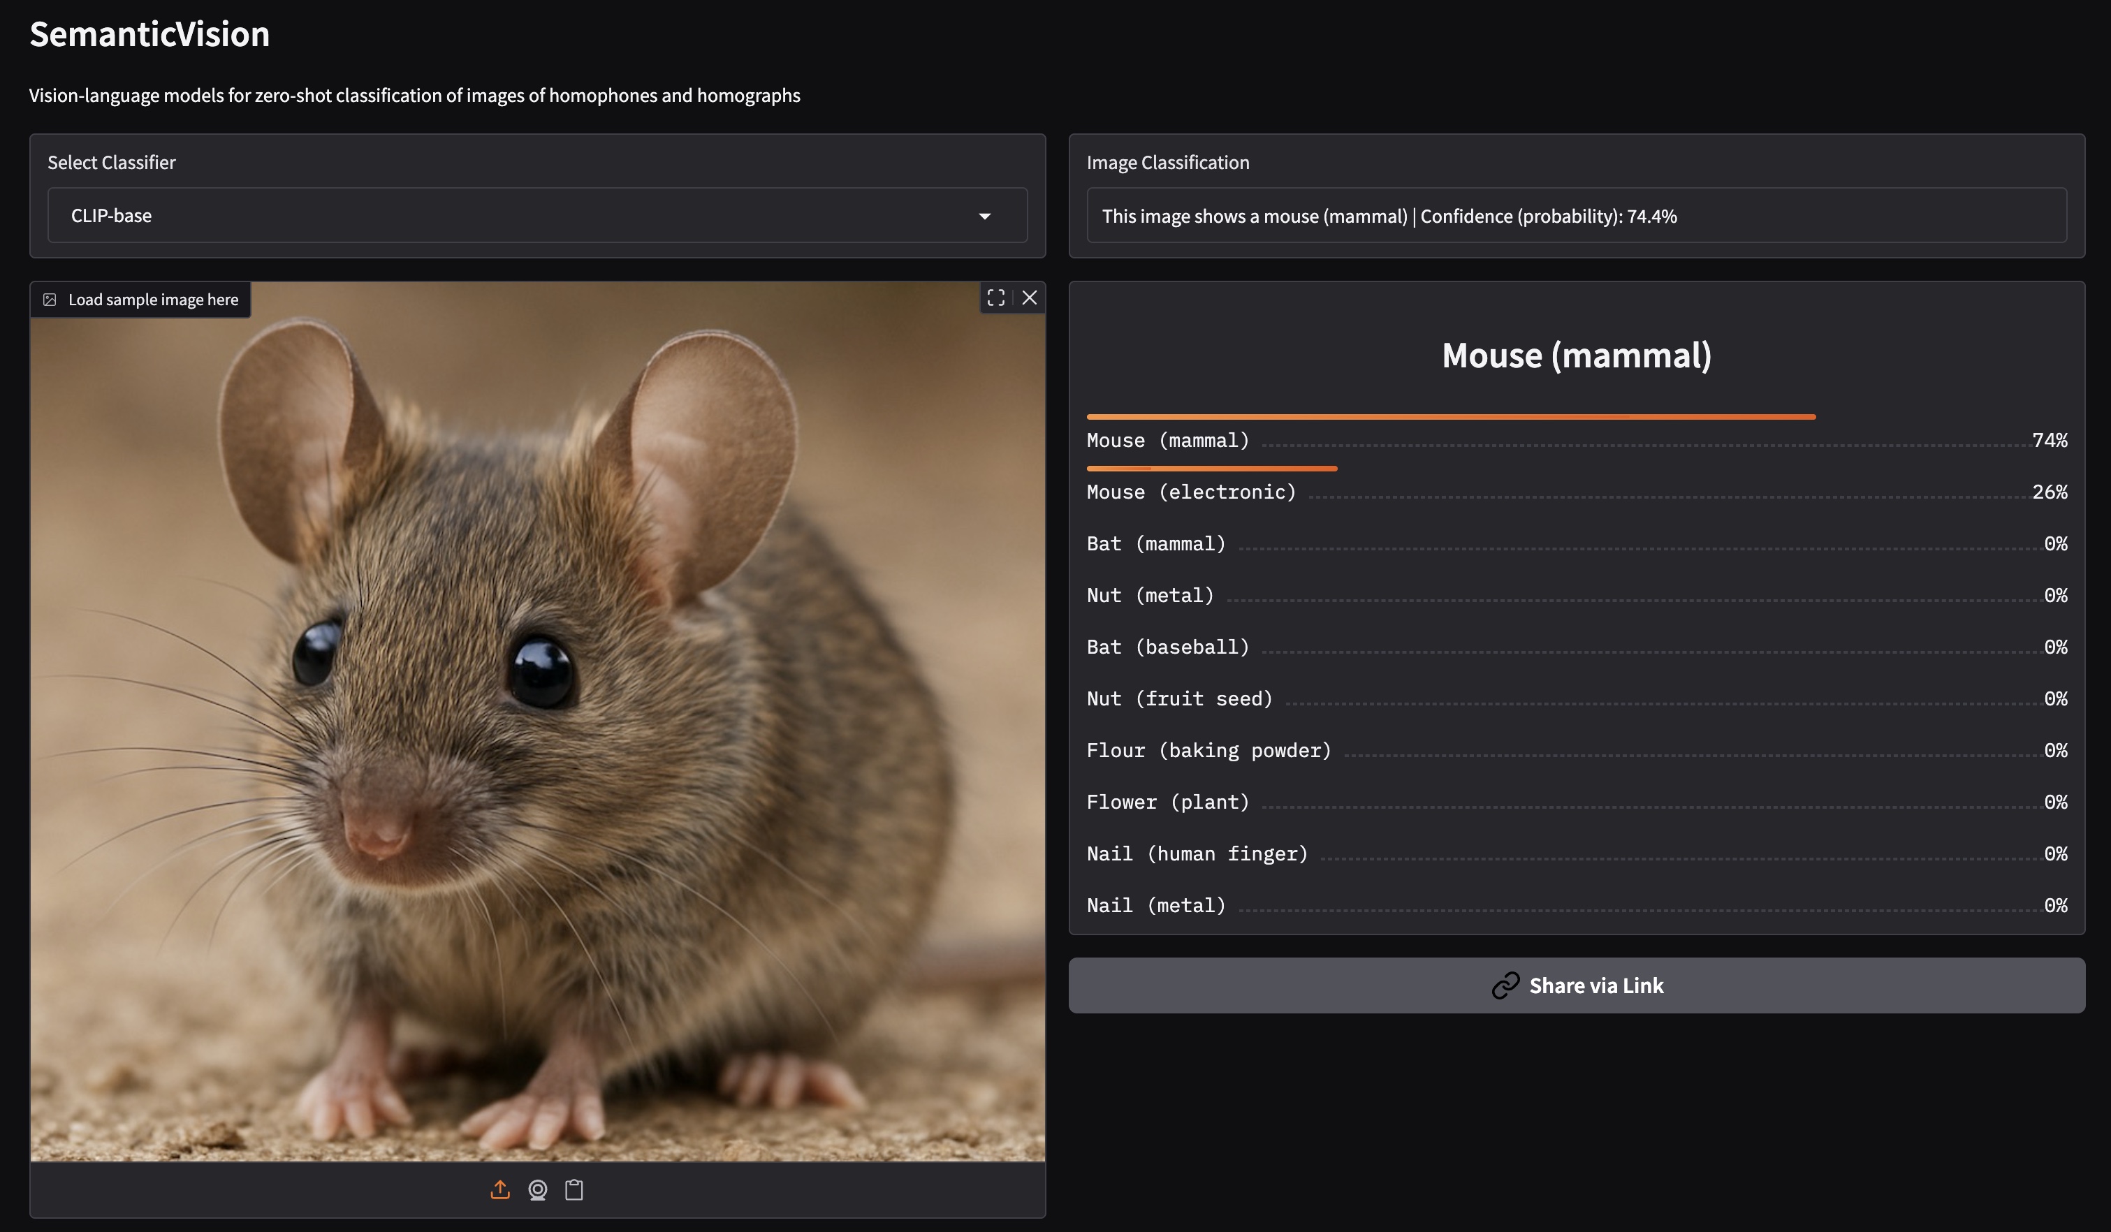
Task: Expand the classifier dropdown arrow
Action: click(984, 216)
